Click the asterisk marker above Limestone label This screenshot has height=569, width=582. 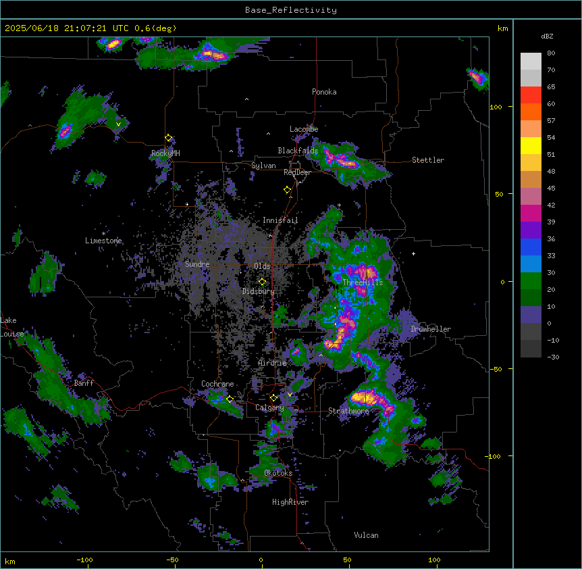tap(103, 234)
